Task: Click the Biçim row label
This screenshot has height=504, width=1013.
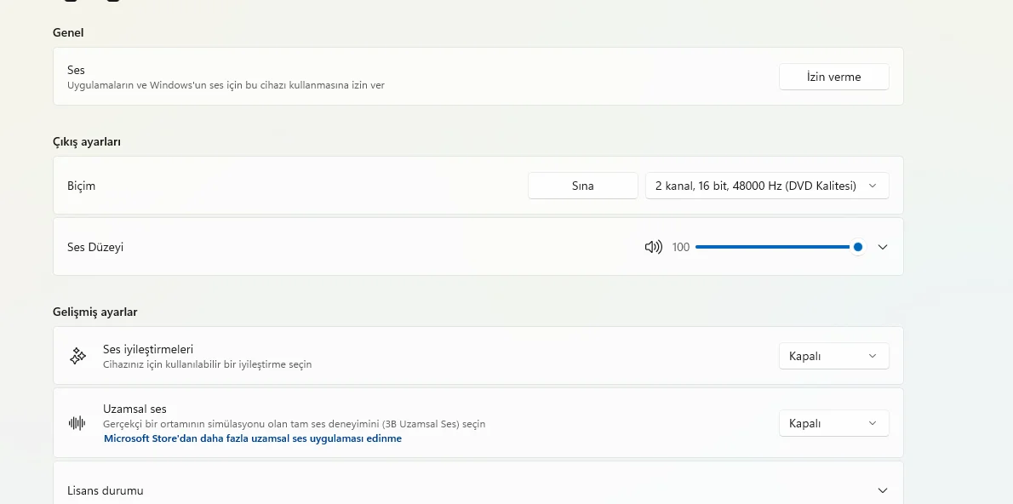Action: point(82,186)
